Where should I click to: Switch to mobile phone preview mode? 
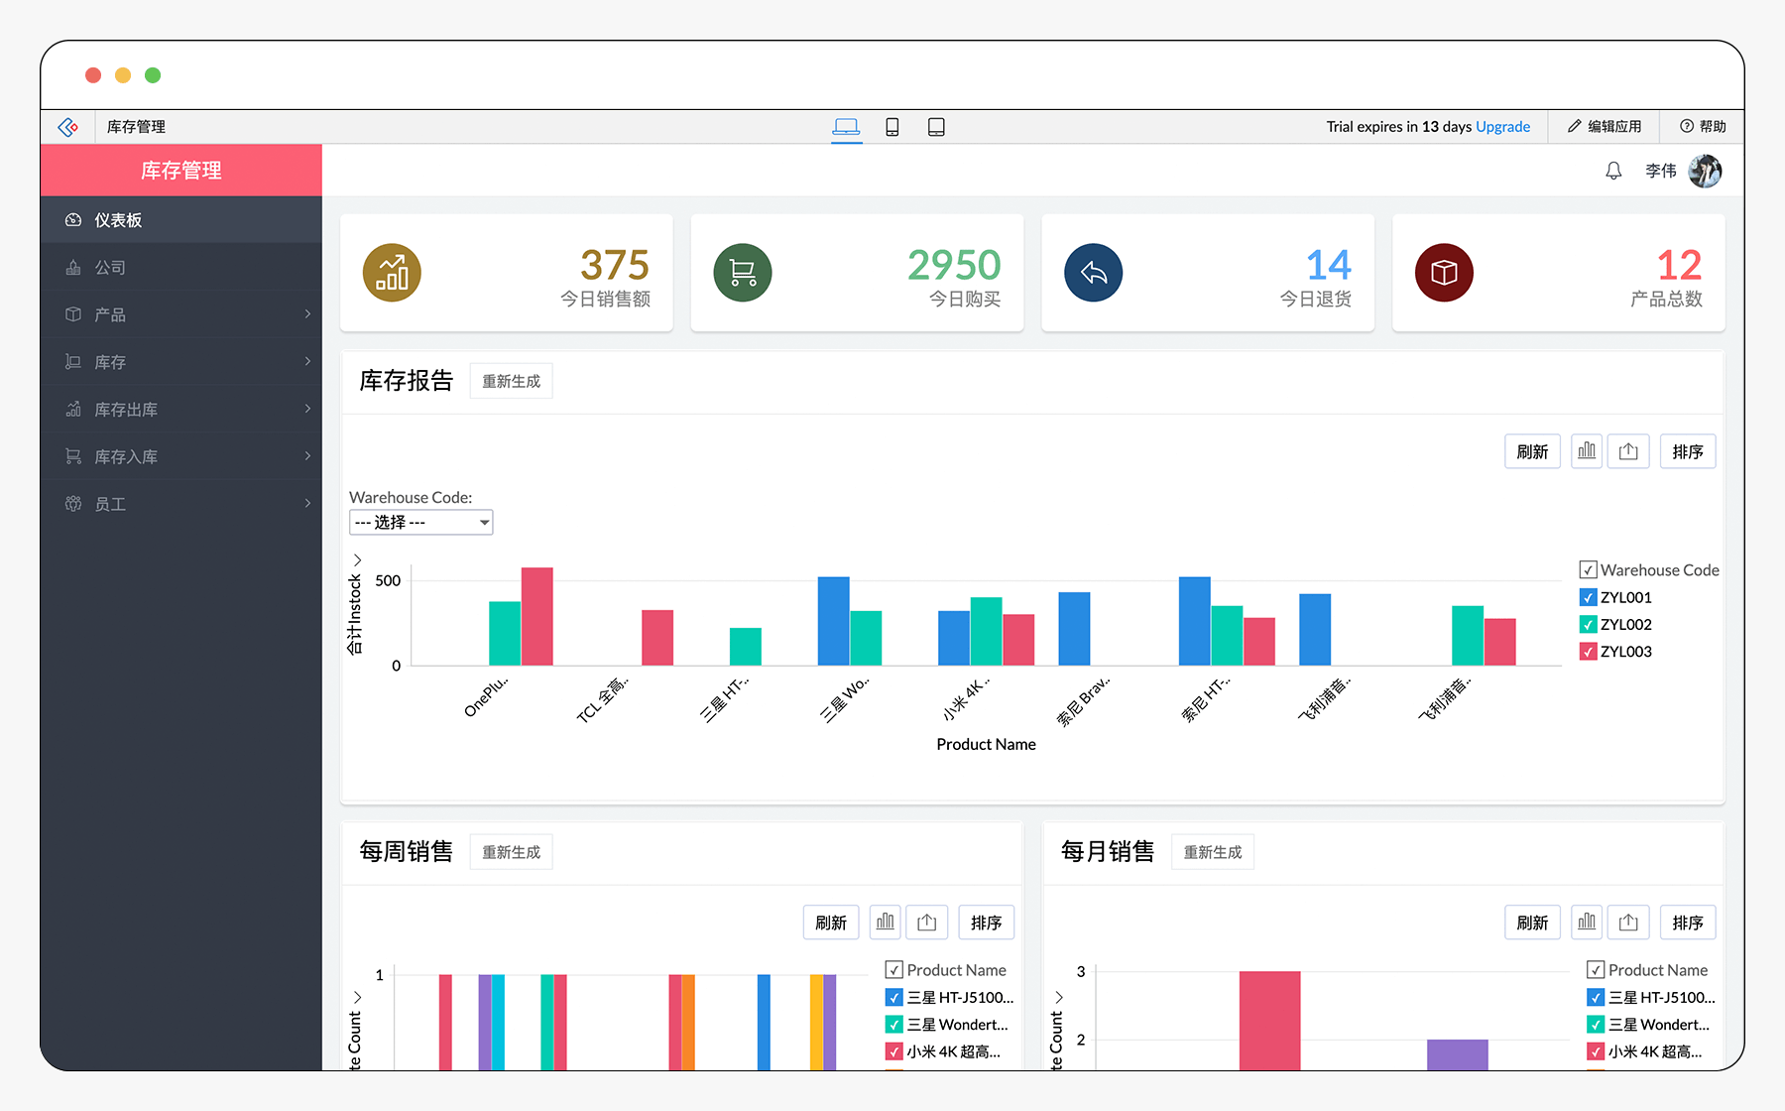pos(892,126)
